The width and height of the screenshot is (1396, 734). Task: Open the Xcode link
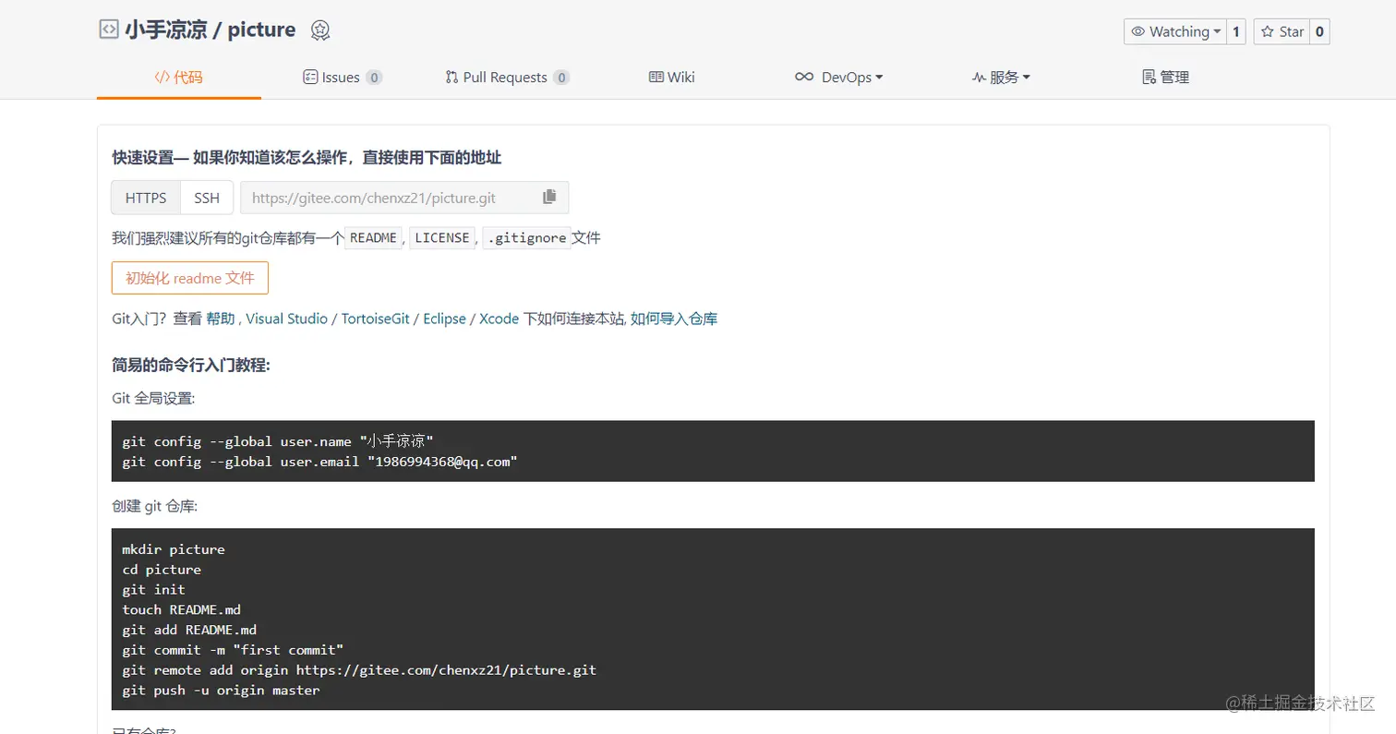tap(499, 319)
